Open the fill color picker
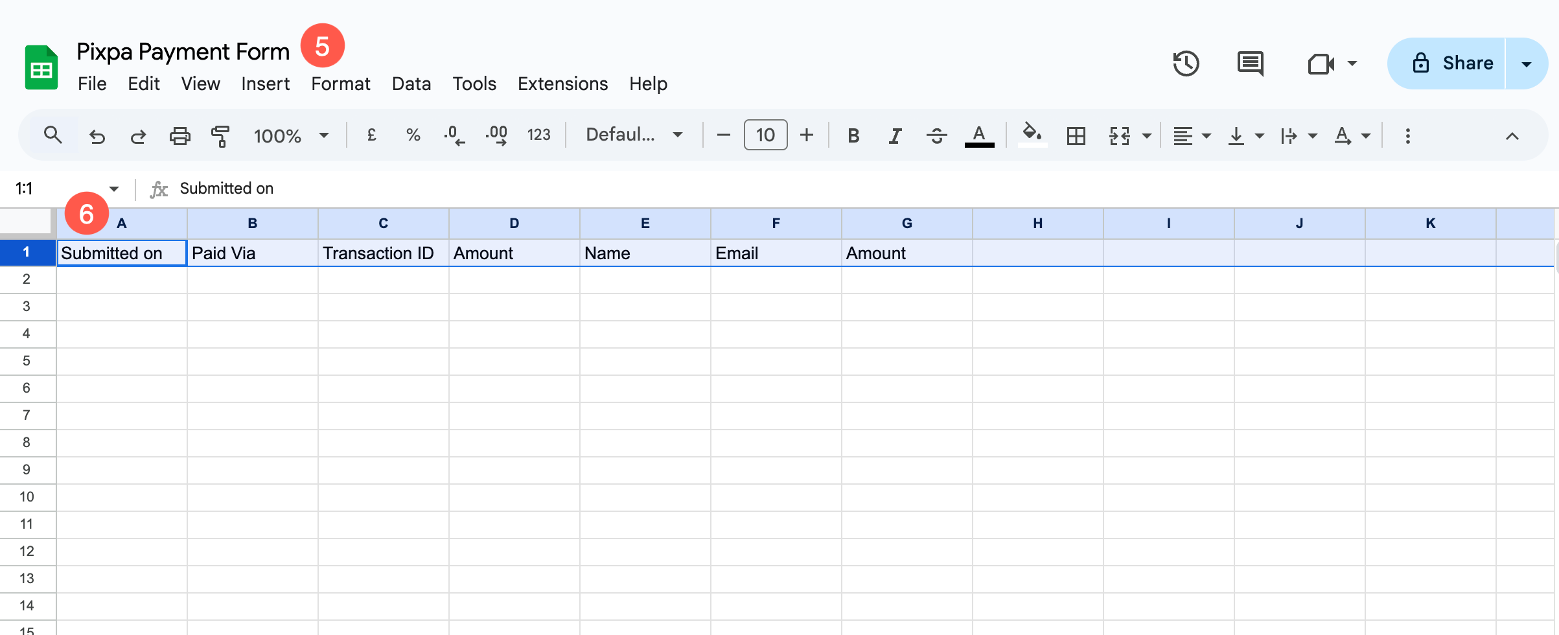Screen dimensions: 1559x635 pos(1032,135)
